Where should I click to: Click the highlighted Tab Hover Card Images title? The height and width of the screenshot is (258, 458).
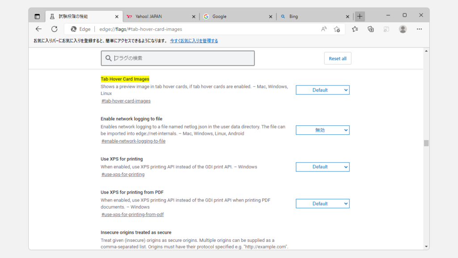[x=125, y=79]
